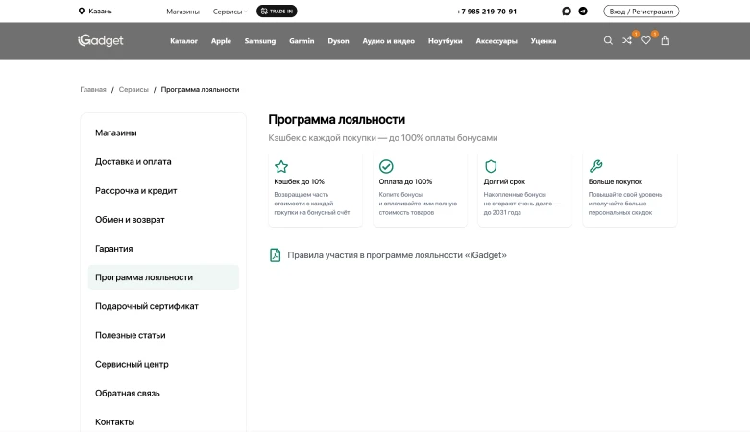Click the iGadget logo

coord(101,40)
